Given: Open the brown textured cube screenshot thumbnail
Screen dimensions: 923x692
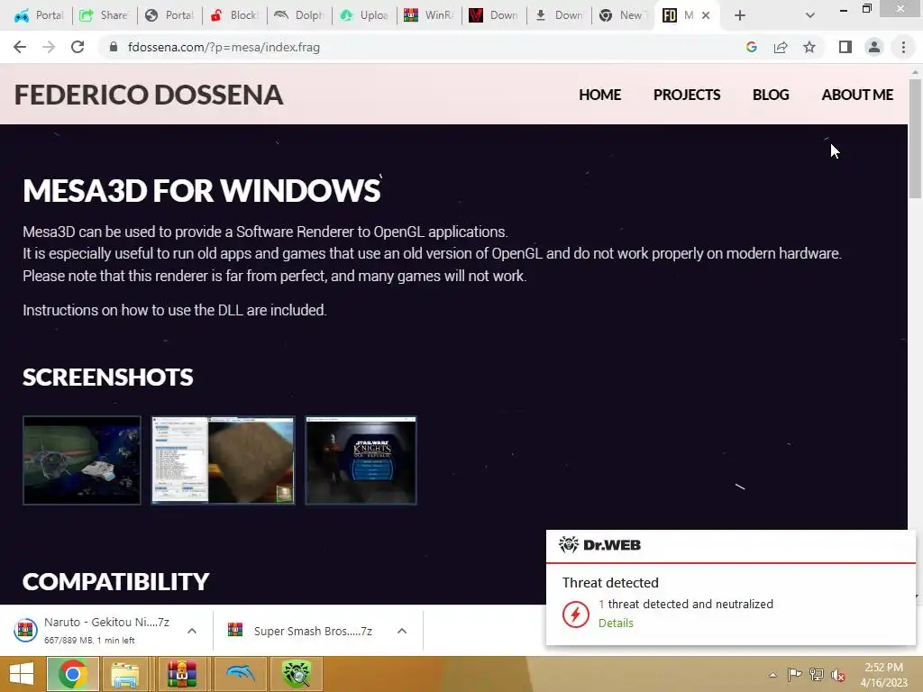Looking at the screenshot, I should 224,460.
